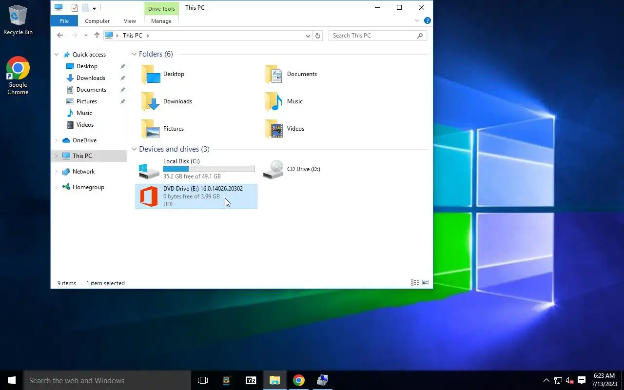Select Downloads in Quick access
Screen dimensions: 624x390
coord(91,78)
